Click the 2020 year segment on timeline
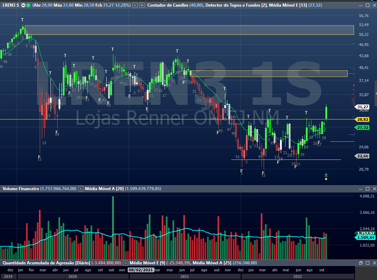The image size is (377, 280). pyautogui.click(x=73, y=277)
